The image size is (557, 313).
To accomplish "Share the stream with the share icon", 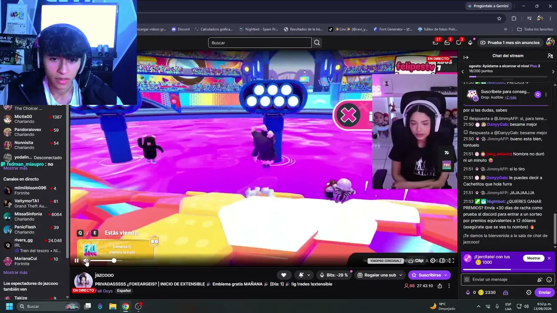I will (x=440, y=286).
